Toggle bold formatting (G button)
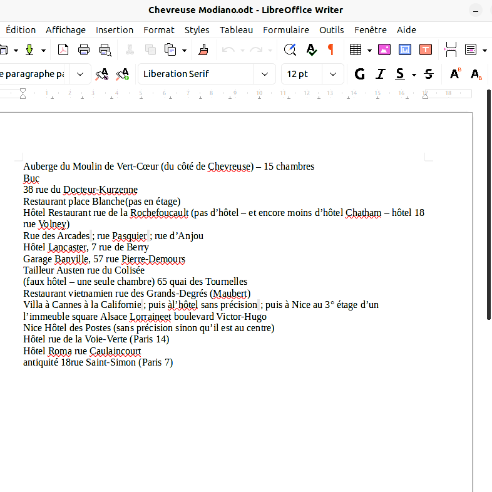Screen dimensions: 492x492 (359, 74)
